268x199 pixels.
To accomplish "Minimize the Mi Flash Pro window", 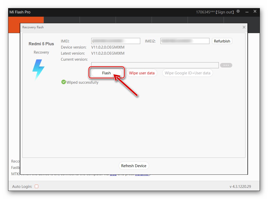I will [247, 12].
